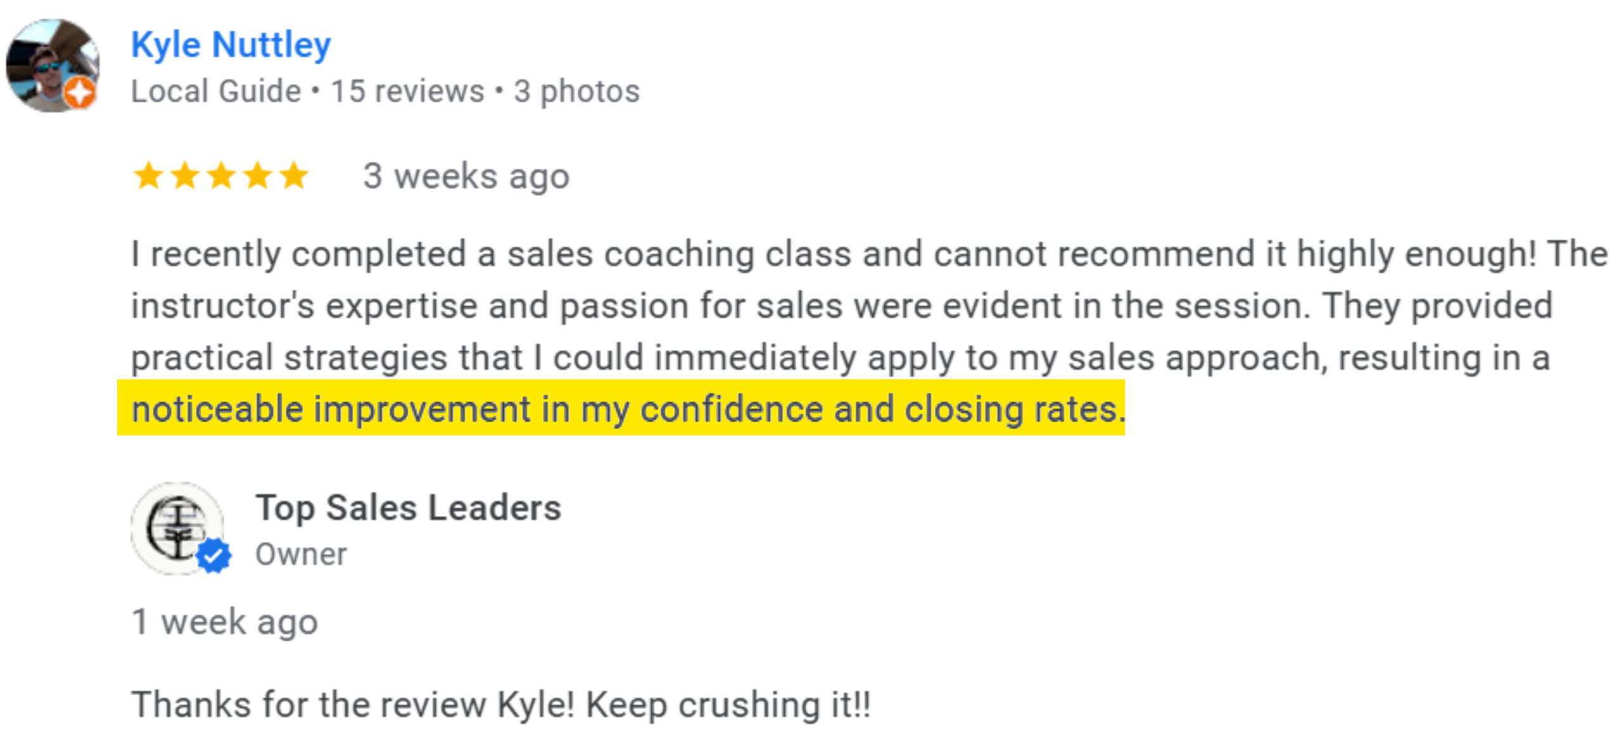Click the fourth gold rating star
The image size is (1621, 746).
pos(258,175)
